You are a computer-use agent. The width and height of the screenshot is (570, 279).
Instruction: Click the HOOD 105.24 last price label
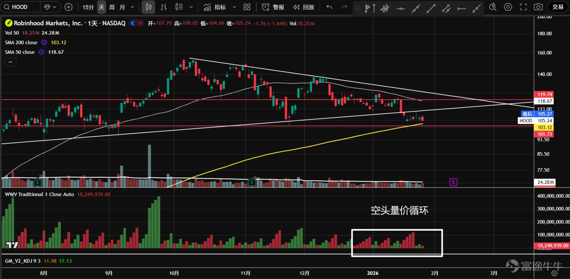pos(536,121)
